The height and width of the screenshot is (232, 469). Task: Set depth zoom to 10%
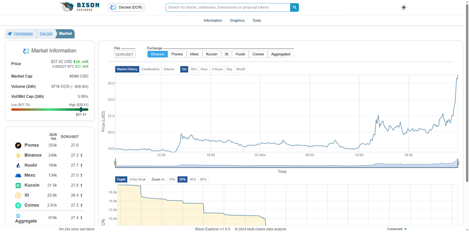(172, 179)
